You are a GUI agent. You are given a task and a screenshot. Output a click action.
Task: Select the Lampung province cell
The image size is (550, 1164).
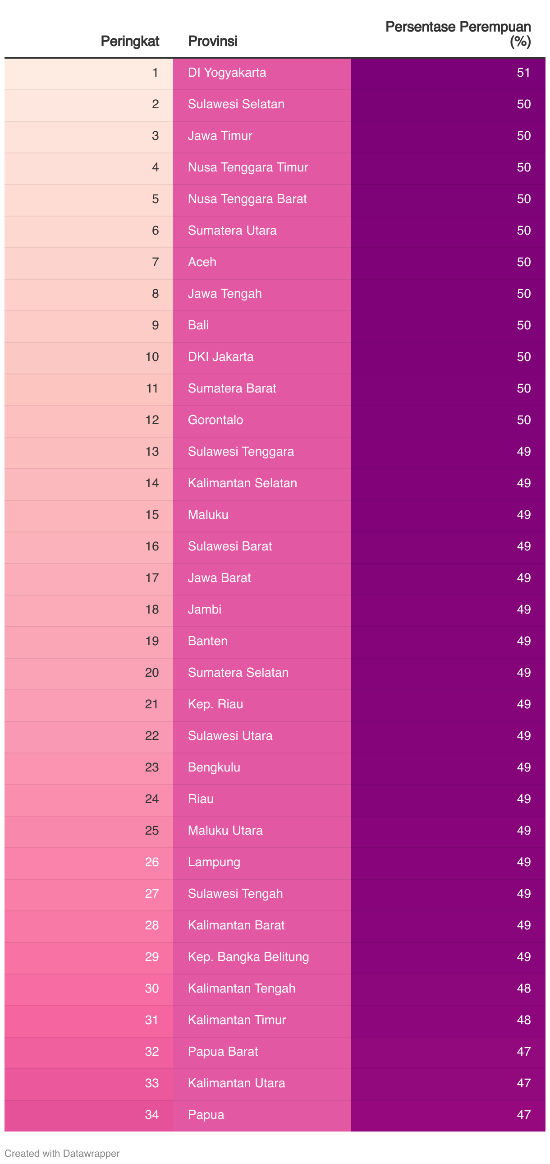coord(262,863)
